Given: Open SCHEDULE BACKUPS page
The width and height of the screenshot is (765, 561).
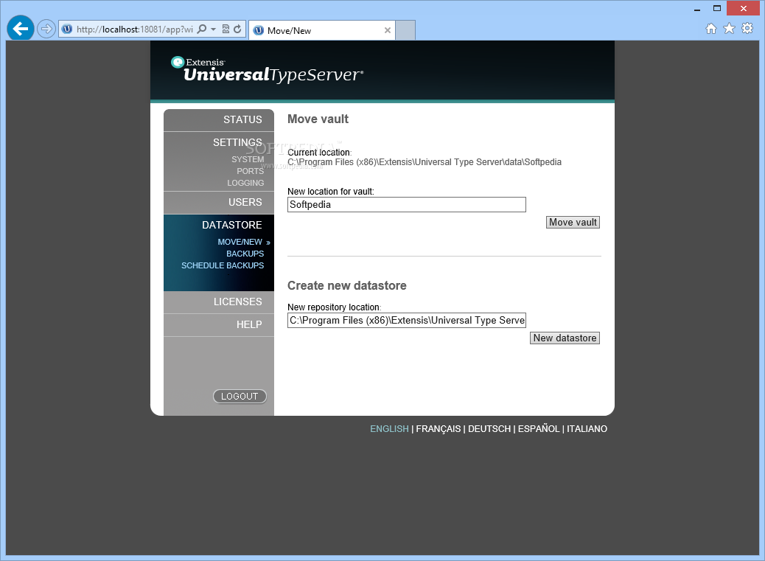Looking at the screenshot, I should [223, 265].
